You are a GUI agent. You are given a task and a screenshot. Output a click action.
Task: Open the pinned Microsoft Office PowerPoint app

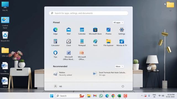click(x=82, y=55)
